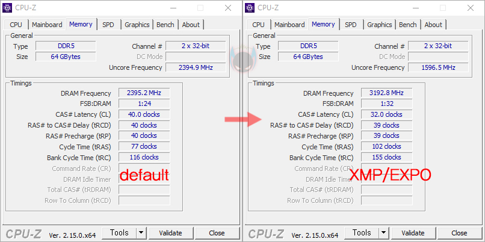Click tRC 155 clocks value
485x242 pixels.
[387, 157]
